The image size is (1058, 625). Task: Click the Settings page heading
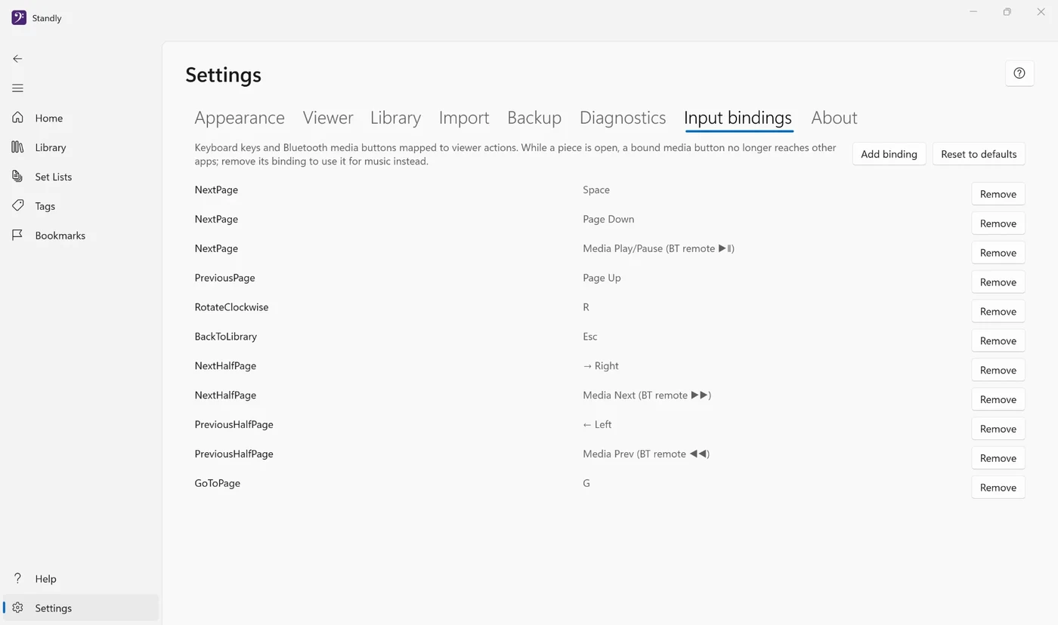223,75
